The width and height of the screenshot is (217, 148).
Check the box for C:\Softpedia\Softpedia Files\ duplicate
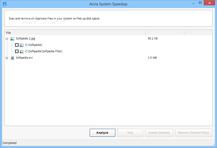(17, 51)
